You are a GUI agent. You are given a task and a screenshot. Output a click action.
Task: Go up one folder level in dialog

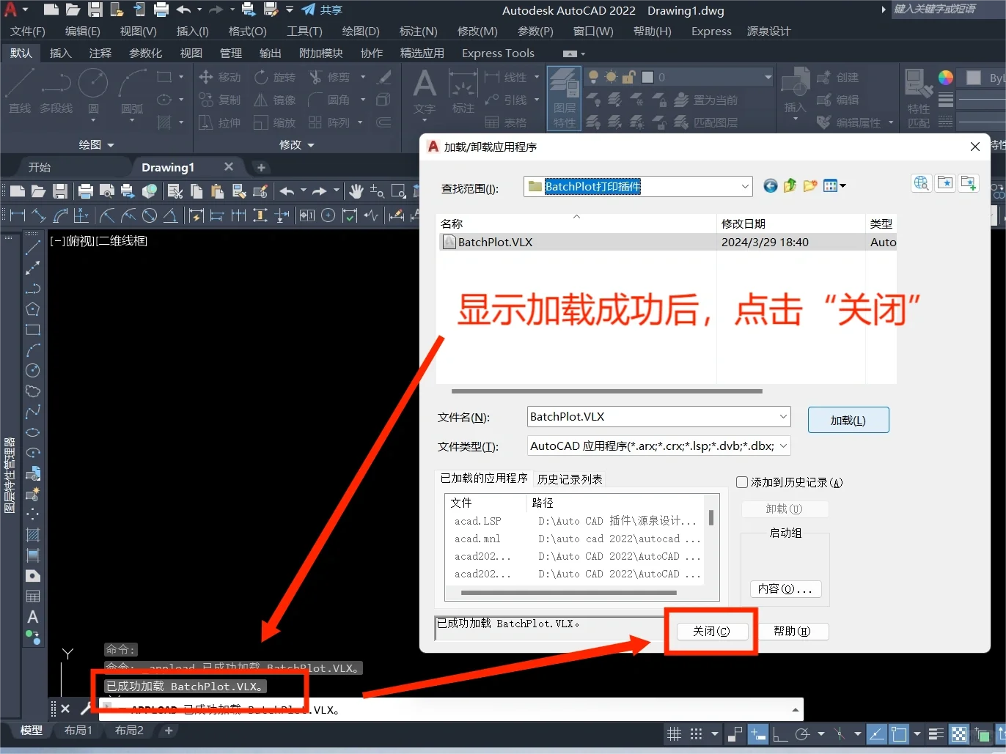(790, 186)
